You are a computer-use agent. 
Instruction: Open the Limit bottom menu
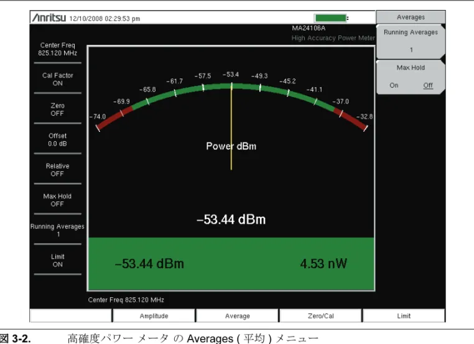(404, 316)
